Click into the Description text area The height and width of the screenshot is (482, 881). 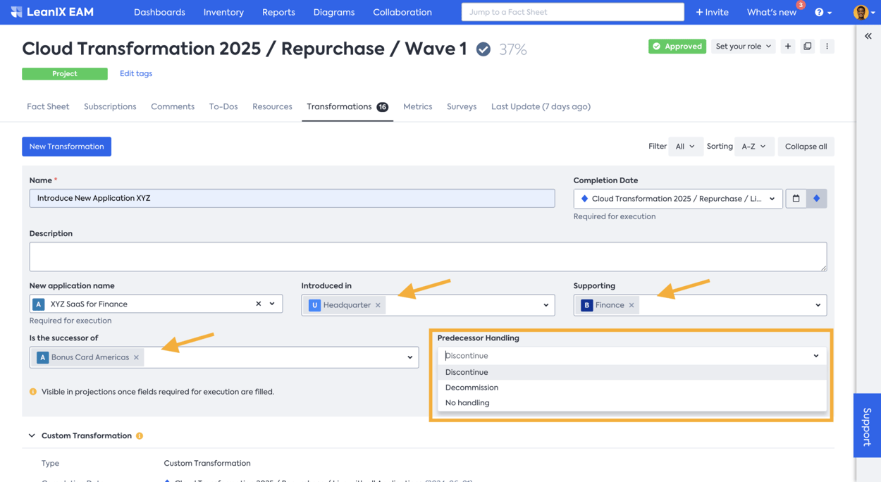pyautogui.click(x=428, y=257)
